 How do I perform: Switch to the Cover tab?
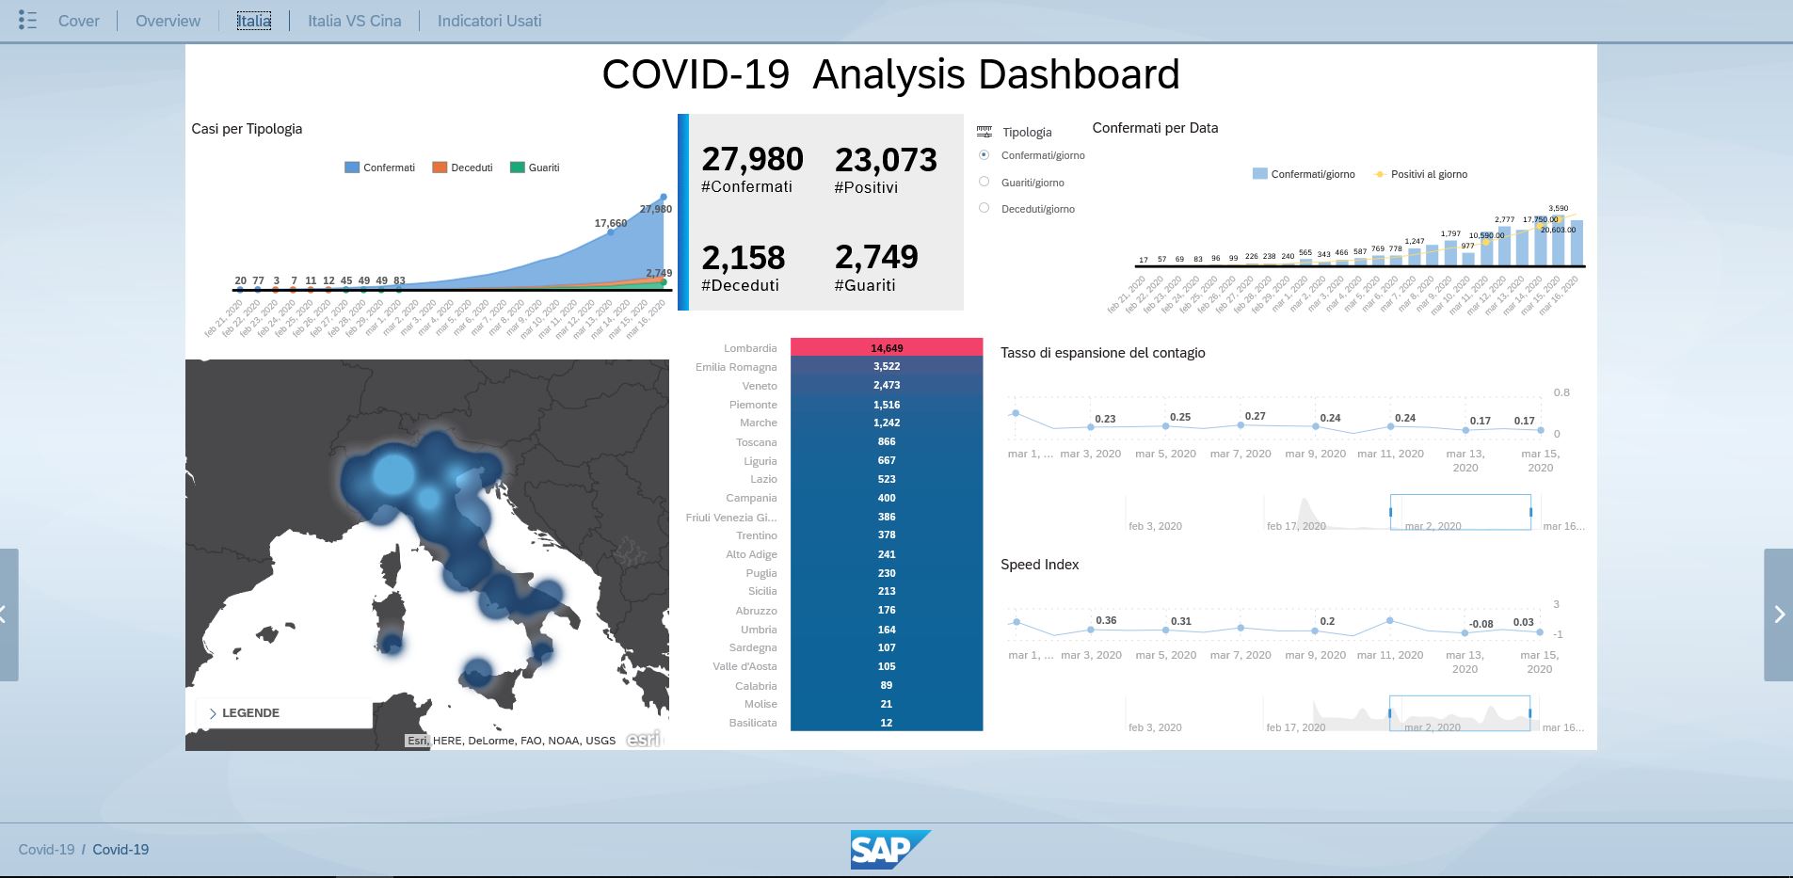[x=78, y=21]
